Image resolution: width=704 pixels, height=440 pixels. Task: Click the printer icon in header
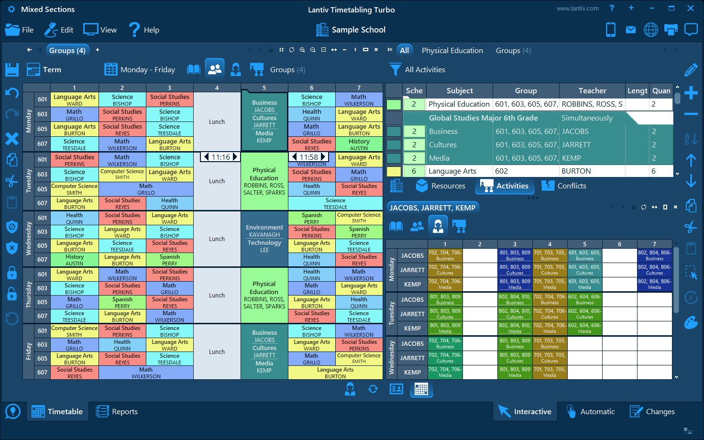671,30
